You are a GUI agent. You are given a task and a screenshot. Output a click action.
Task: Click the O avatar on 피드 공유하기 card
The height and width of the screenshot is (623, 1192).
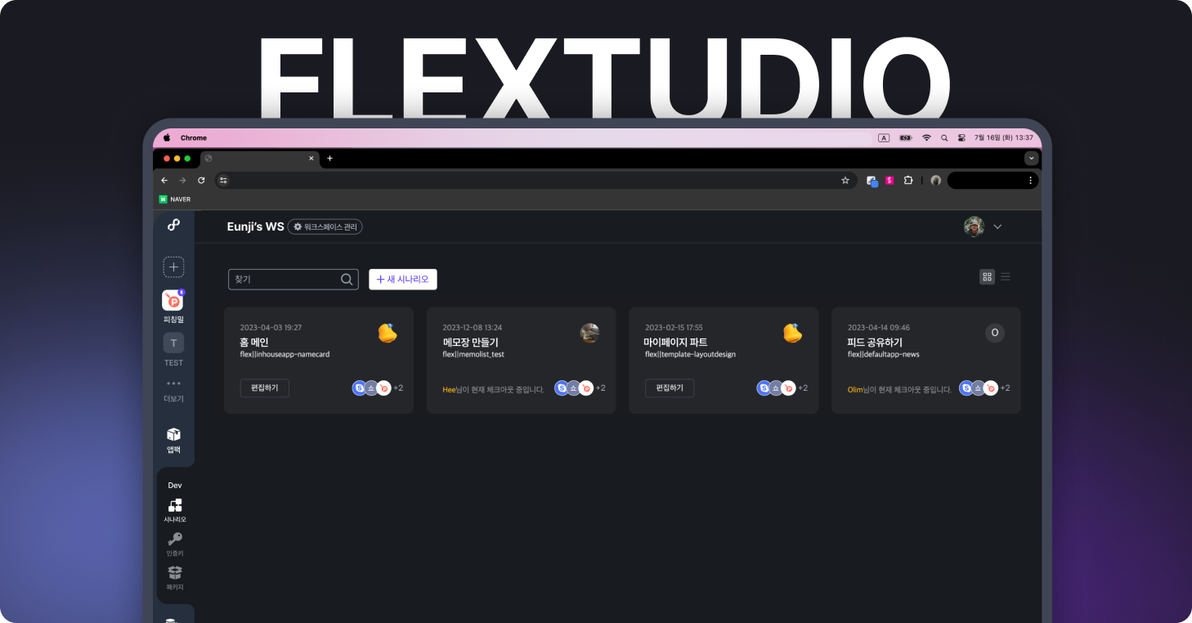coord(995,333)
